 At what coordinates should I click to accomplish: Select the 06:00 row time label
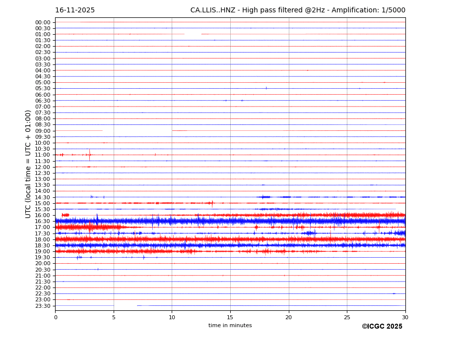(x=43, y=95)
